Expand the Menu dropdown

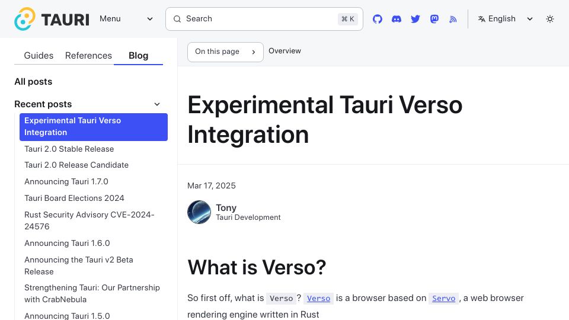[126, 19]
